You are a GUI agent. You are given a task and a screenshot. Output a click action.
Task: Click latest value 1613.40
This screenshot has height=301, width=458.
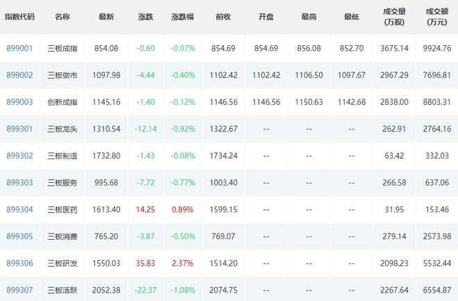click(106, 210)
